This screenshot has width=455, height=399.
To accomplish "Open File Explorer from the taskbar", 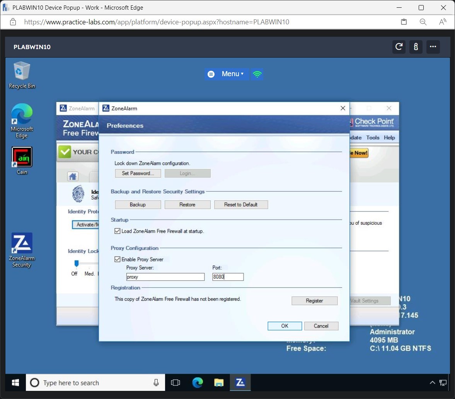I will [219, 383].
